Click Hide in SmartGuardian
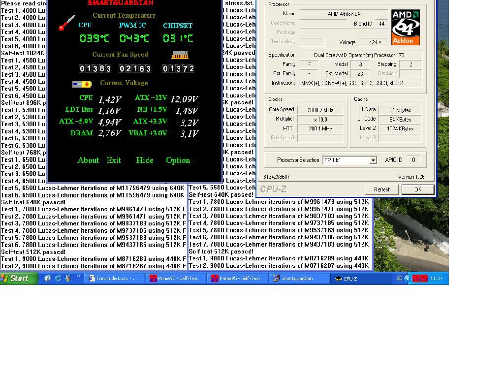Screen dimensions: 504x378 coord(145,160)
